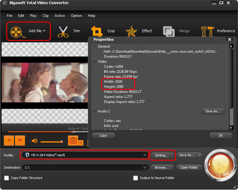This screenshot has height=190, width=238.
Task: Confirm Properties with OK button
Action: click(x=221, y=135)
